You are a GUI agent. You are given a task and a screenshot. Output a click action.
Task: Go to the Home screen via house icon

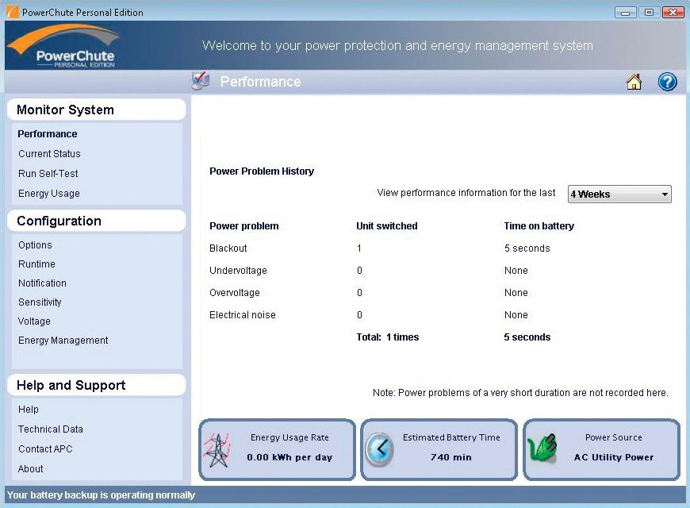coord(634,82)
